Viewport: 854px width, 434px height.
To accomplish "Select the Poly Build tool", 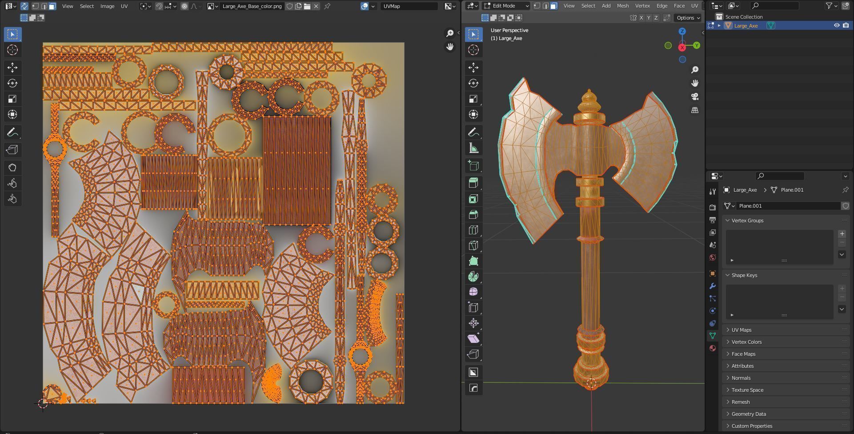I will [x=473, y=261].
